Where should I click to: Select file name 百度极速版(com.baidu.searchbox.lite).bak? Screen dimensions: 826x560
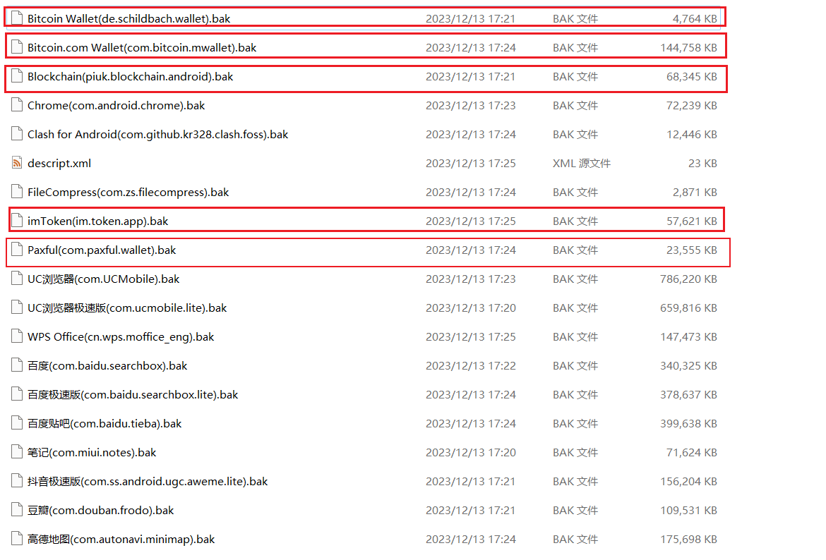point(133,395)
